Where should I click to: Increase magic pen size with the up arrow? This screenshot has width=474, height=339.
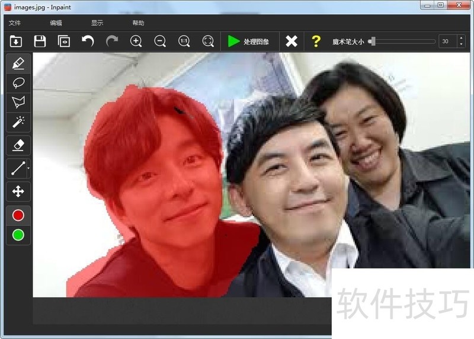[461, 38]
